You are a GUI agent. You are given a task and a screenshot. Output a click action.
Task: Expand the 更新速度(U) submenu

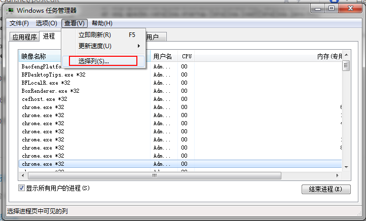pos(104,46)
